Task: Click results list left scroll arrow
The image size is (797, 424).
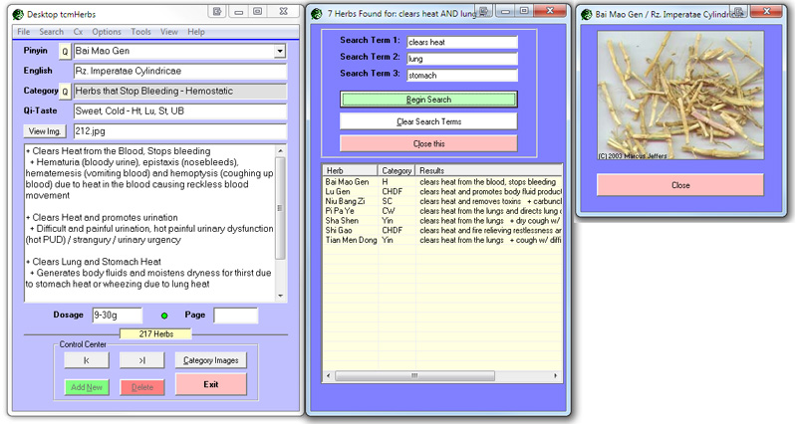Action: (x=329, y=376)
